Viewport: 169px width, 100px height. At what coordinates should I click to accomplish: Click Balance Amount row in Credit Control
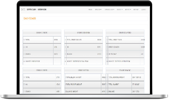pyautogui.click(x=85, y=91)
